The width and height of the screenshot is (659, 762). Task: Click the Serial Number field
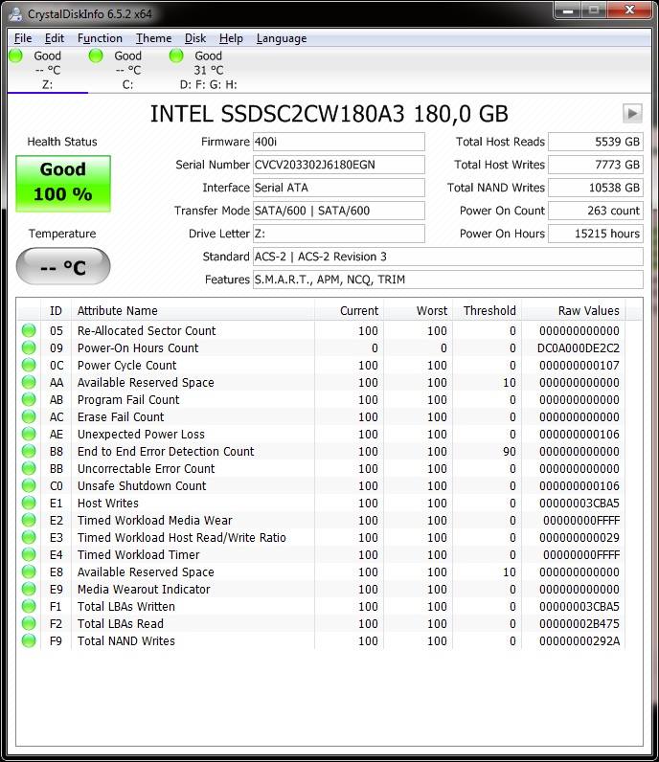coord(338,165)
